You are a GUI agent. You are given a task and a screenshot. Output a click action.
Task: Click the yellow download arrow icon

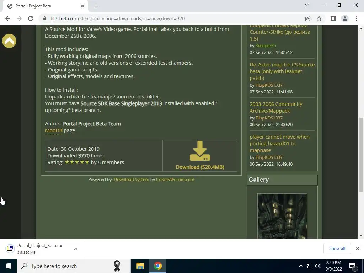(200, 151)
